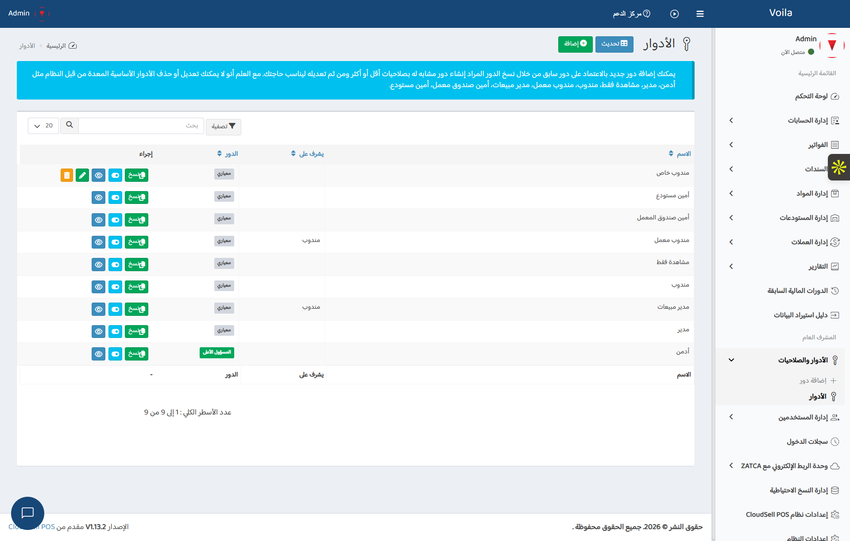View the أمين مستودع role with the eye icon
The height and width of the screenshot is (541, 850).
tap(99, 197)
